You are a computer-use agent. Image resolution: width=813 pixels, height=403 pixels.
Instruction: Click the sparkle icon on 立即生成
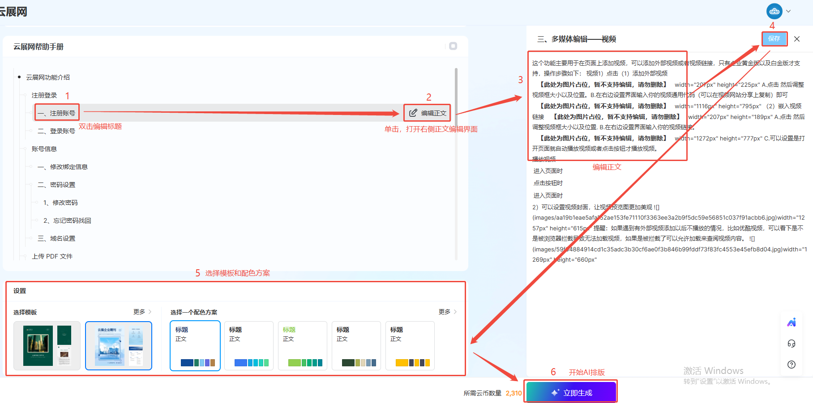click(555, 392)
